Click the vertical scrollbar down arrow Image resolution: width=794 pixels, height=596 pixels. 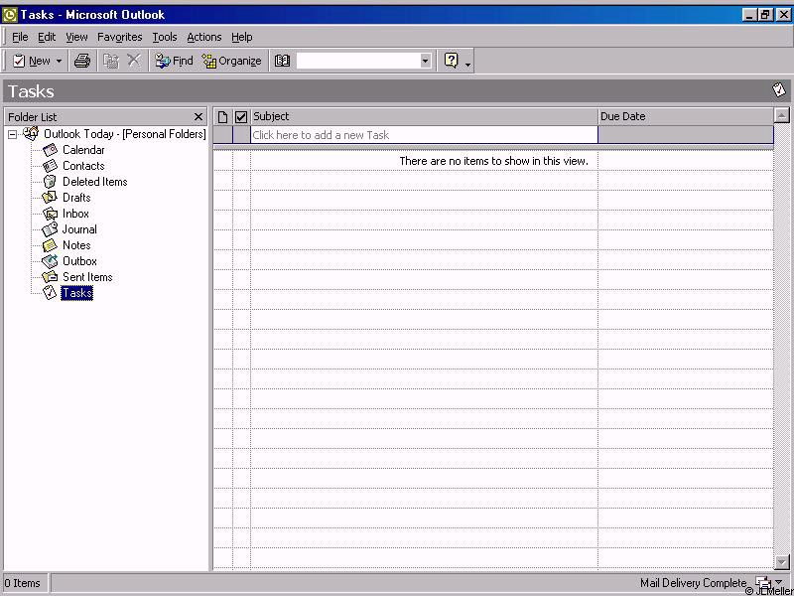pyautogui.click(x=781, y=562)
